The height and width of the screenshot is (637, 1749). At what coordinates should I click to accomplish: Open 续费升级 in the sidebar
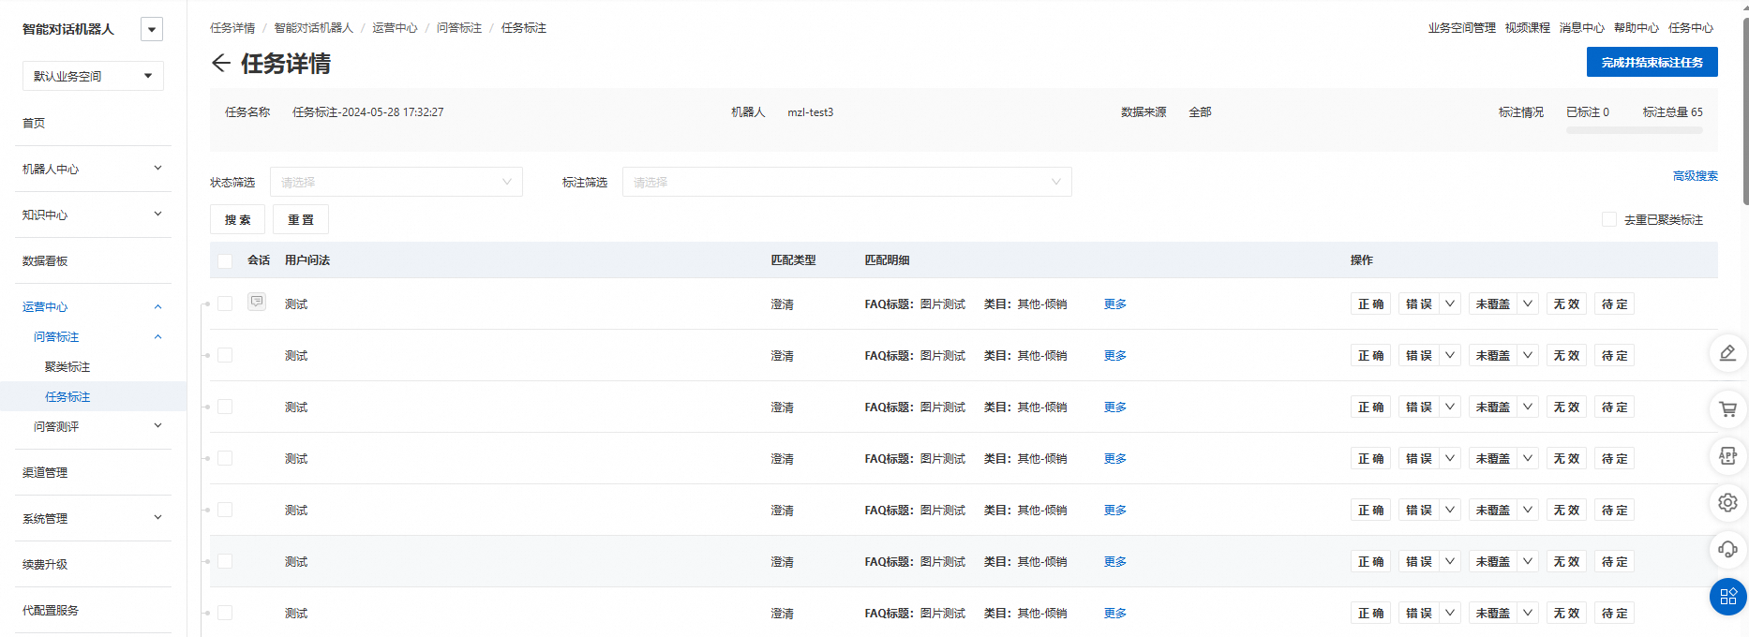point(45,564)
